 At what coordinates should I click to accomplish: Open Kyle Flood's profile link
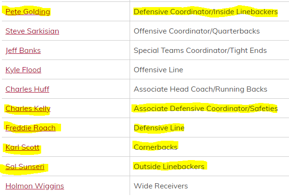(23, 70)
